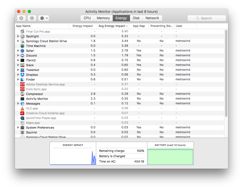
Task: Switch to the Memory tab
Action: point(103,18)
